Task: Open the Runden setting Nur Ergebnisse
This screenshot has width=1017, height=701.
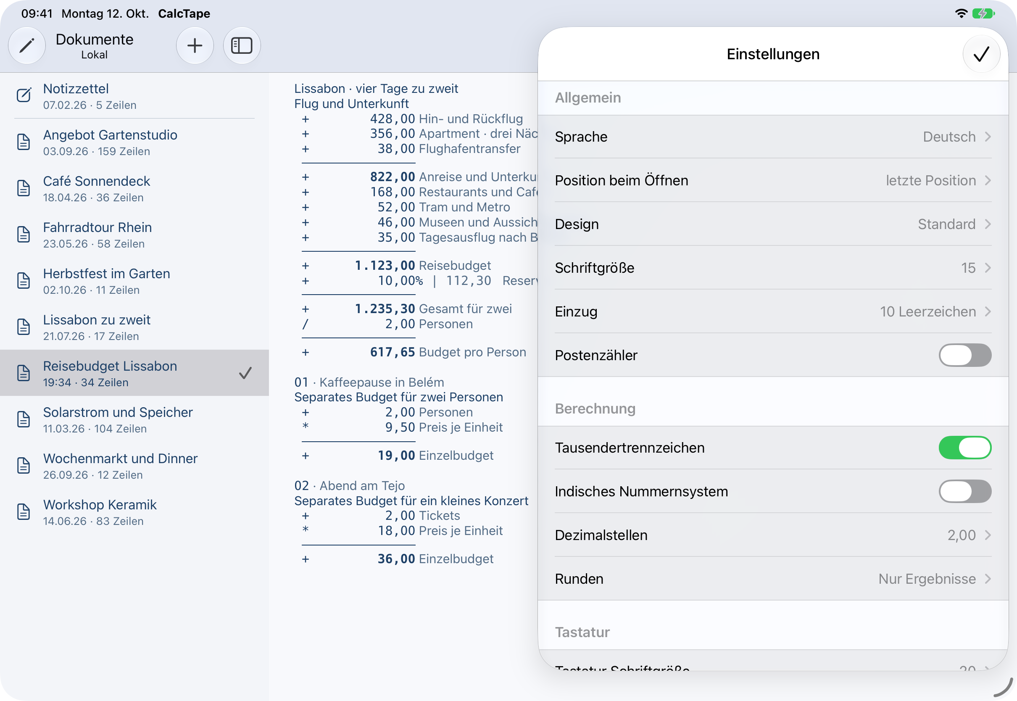Action: tap(773, 578)
